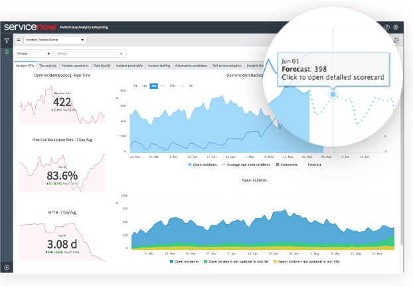Screen dimensions: 413x287
Task: Select the 7d time range button
Action: click(135, 86)
